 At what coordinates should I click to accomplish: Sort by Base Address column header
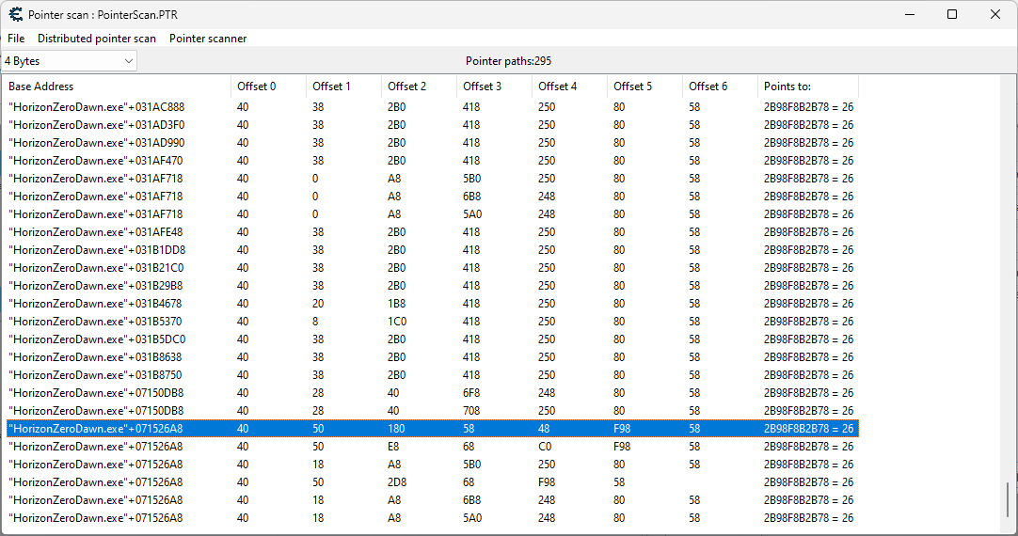pyautogui.click(x=118, y=87)
